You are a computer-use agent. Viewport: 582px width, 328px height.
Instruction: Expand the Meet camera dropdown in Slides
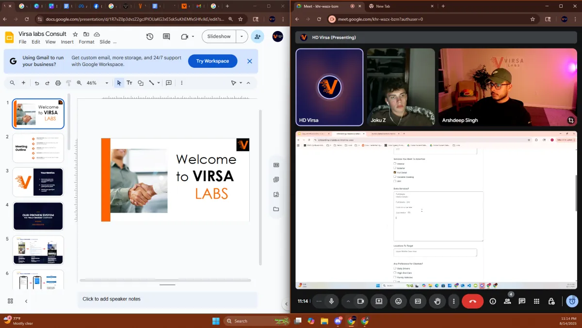193,37
